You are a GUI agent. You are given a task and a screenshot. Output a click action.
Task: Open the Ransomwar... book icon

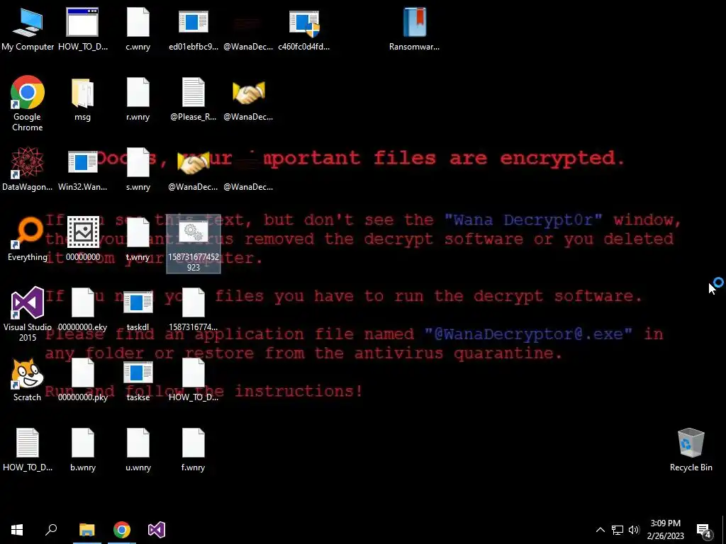[x=414, y=30]
